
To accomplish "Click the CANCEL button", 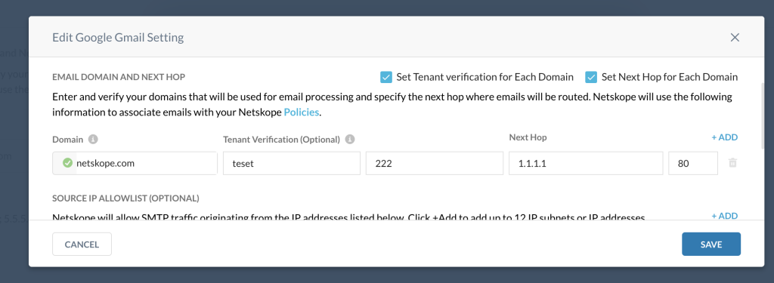I will (x=82, y=244).
